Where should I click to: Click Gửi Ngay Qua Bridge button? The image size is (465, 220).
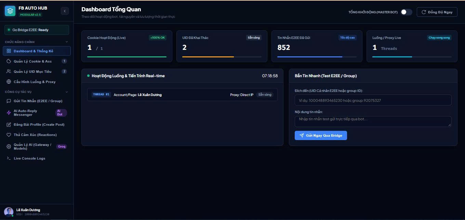point(321,136)
